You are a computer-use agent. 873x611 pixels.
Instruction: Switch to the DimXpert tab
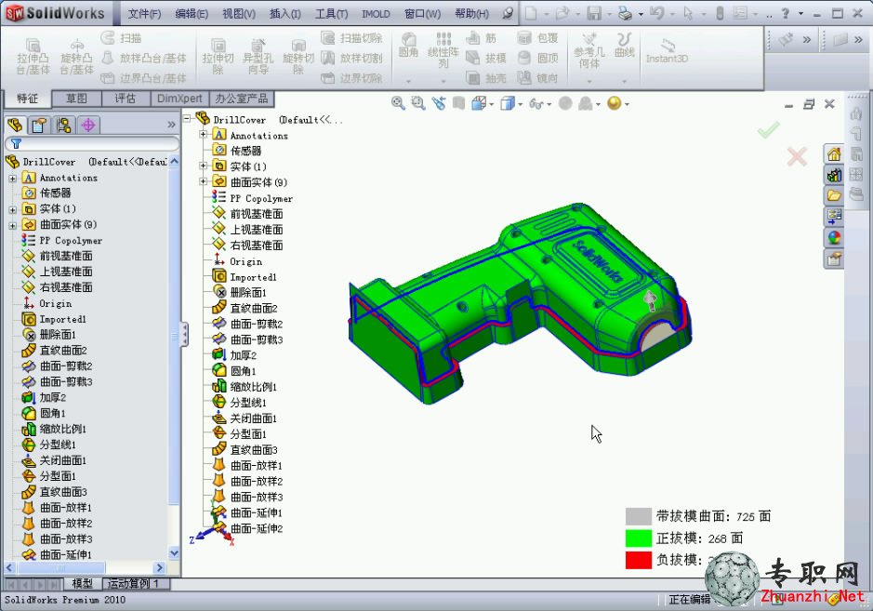(x=179, y=99)
